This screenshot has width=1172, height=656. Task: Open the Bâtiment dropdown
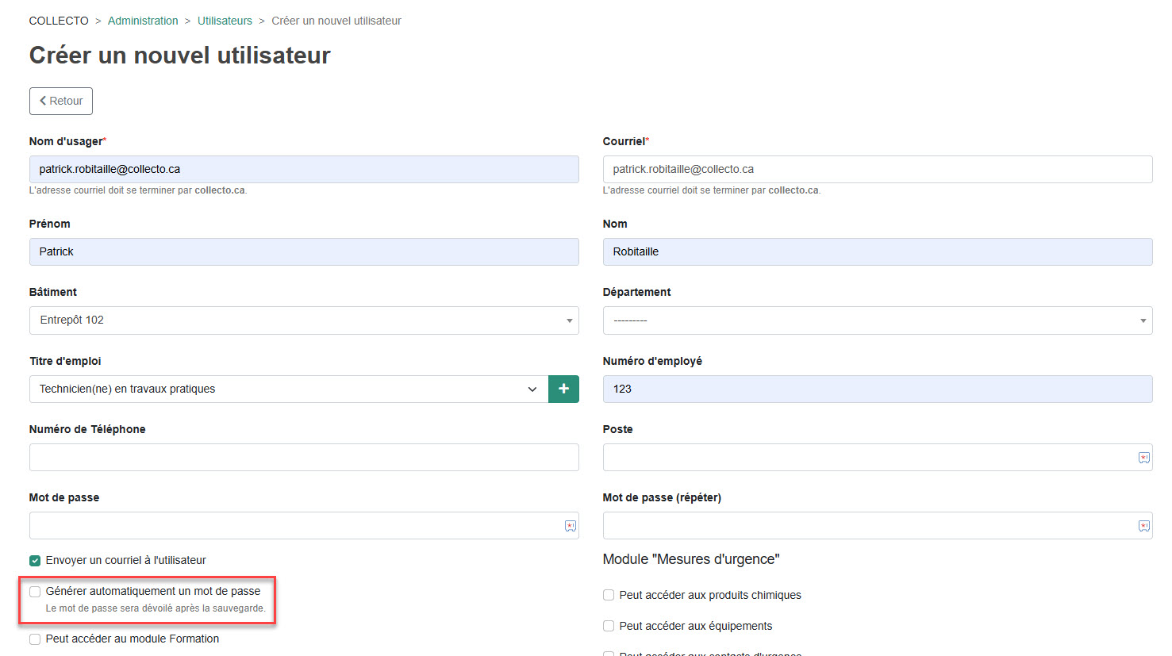point(303,320)
